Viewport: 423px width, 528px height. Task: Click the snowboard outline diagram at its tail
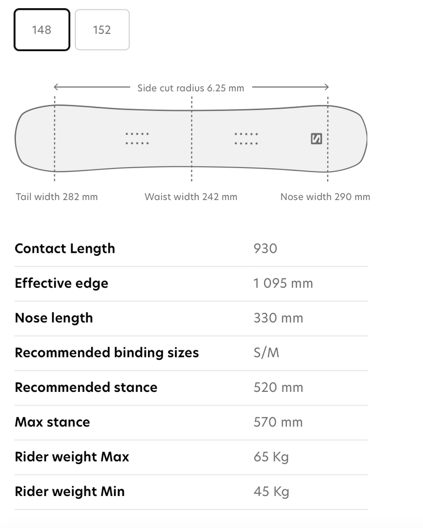tap(34, 138)
